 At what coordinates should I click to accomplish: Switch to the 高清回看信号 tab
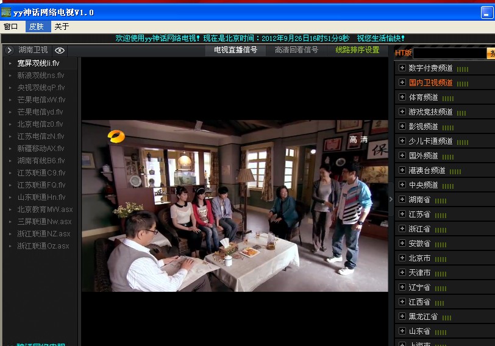[296, 50]
